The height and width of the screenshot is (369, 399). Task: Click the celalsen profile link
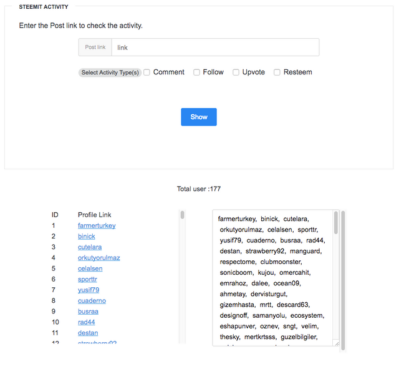90,268
